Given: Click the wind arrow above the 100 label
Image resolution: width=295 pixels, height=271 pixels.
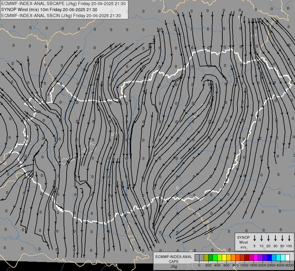Looking at the screenshot, I should 289,238.
